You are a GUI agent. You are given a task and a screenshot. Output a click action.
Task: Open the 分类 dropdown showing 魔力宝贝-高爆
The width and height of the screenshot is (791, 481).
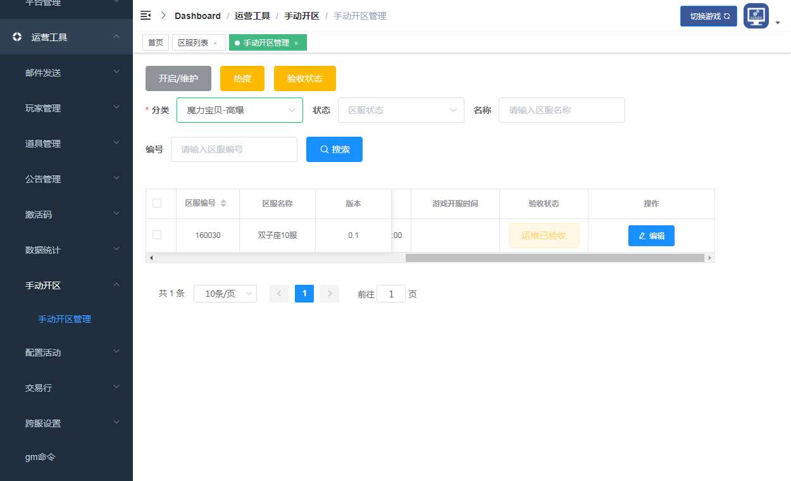pos(239,110)
